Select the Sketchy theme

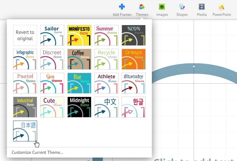point(133,83)
